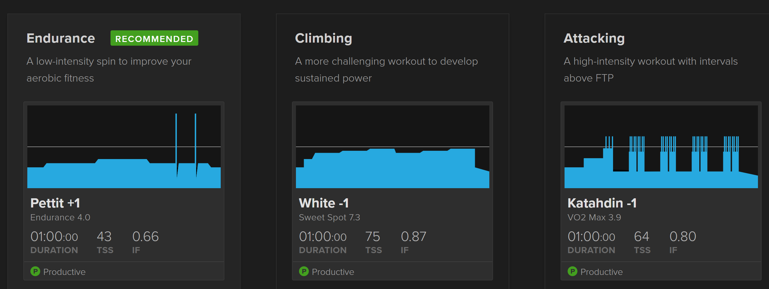Click the green Productive icon under Katahdin -1

click(x=573, y=271)
